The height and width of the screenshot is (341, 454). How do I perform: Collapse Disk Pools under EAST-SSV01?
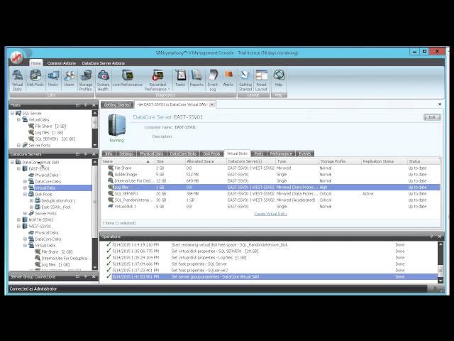tap(26, 194)
